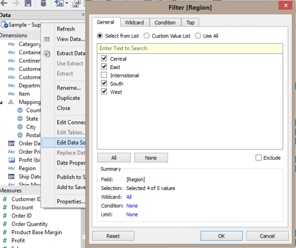Select Region dimension in Data pane
Image resolution: width=296 pixels, height=248 pixels.
pos(27,168)
